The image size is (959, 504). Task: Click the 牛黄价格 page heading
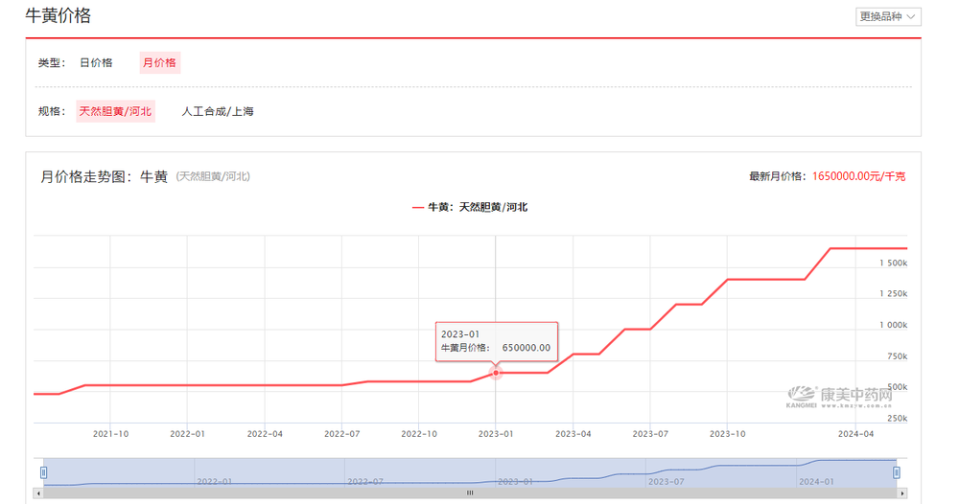pyautogui.click(x=58, y=15)
